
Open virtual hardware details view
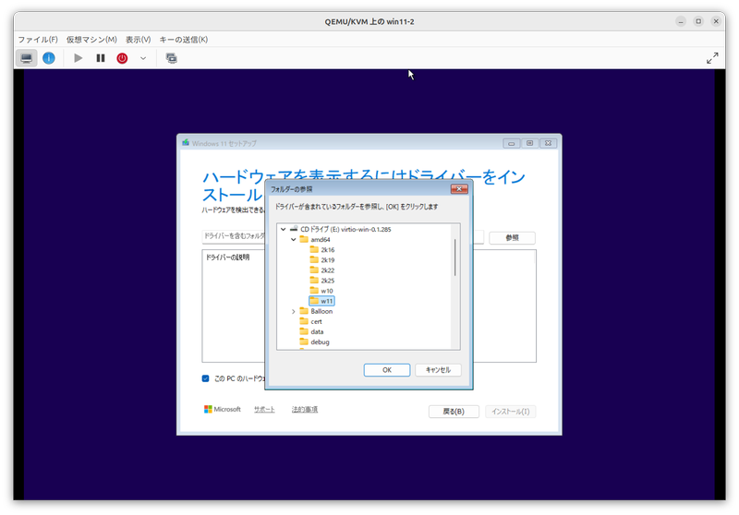point(49,58)
